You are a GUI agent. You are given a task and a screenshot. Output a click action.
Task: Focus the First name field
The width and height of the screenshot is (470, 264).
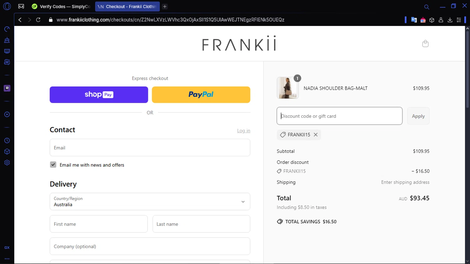(99, 224)
